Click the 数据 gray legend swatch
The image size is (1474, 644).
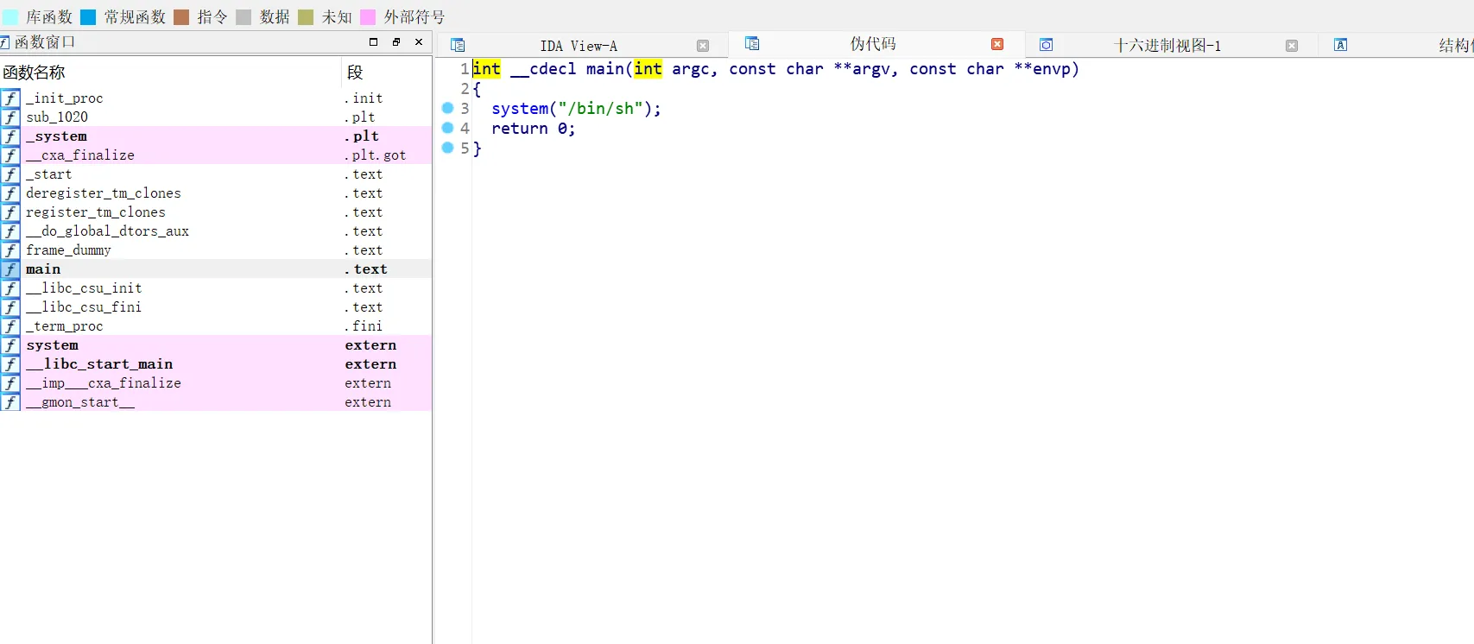pos(244,17)
